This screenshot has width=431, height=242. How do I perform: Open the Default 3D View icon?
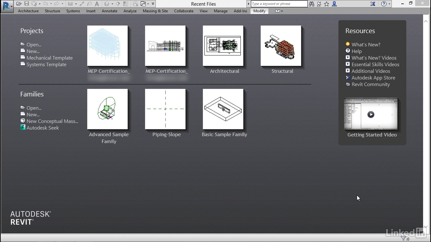click(107, 4)
